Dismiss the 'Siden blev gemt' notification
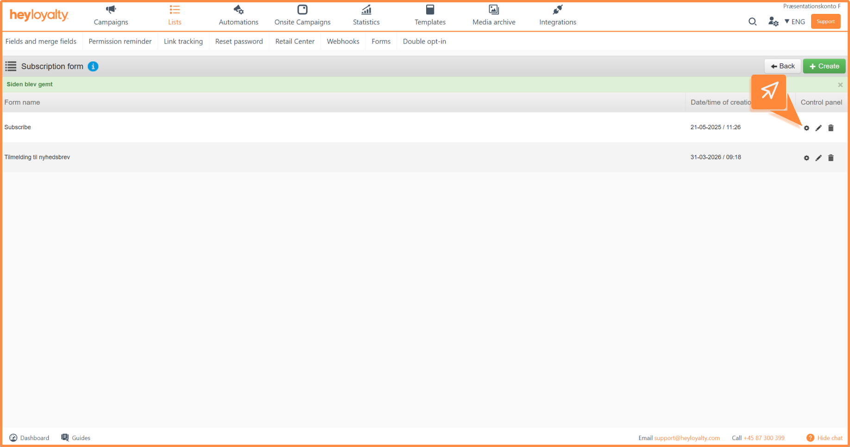The height and width of the screenshot is (447, 850). [x=840, y=85]
